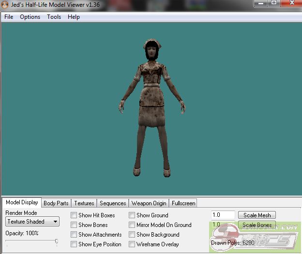Screen dimensions: 302x254
Task: Click the Scale Mesh button
Action: tap(257, 215)
